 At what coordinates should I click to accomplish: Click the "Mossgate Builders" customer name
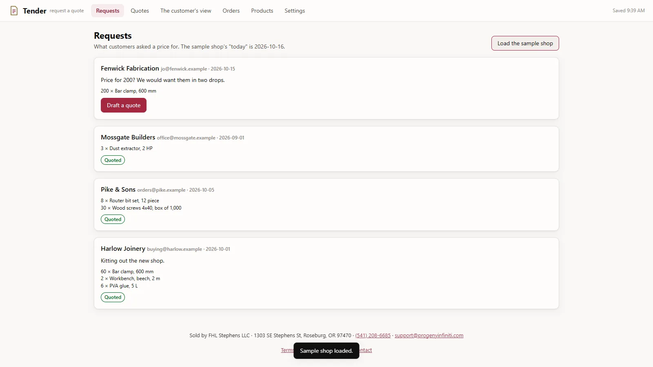[128, 137]
